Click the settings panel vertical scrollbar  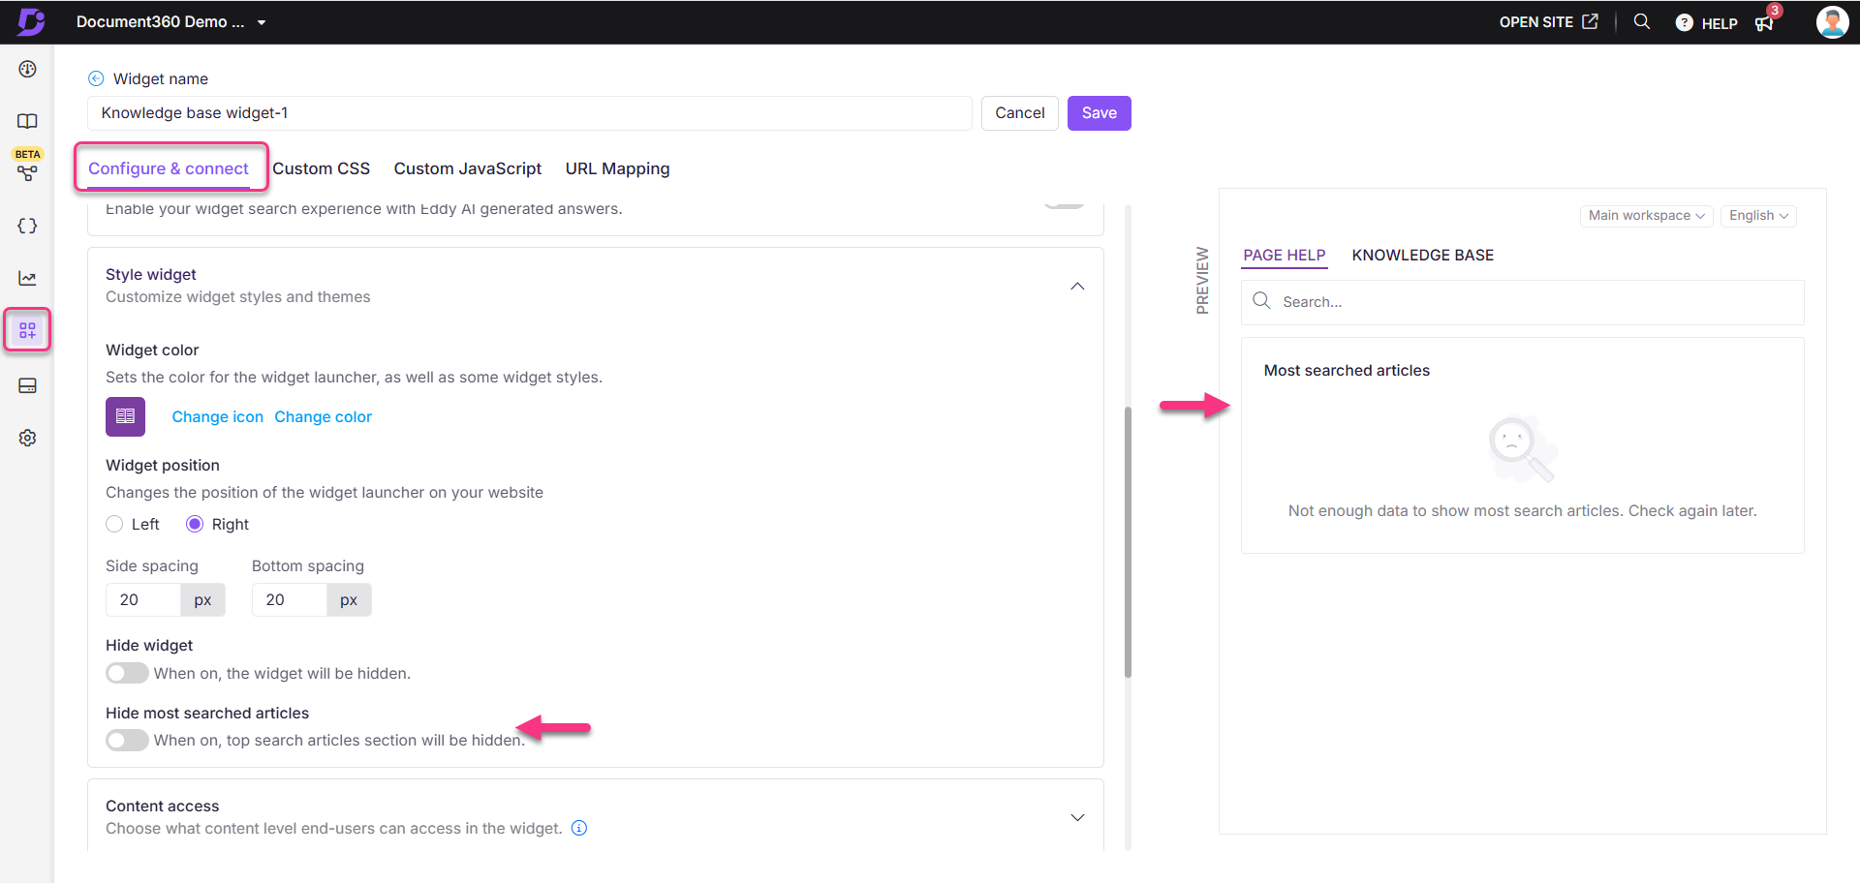pyautogui.click(x=1128, y=542)
